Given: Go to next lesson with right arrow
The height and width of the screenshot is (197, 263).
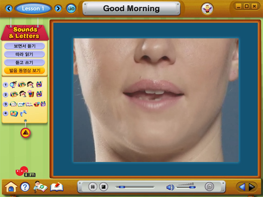Looking at the screenshot, I should [58, 8].
